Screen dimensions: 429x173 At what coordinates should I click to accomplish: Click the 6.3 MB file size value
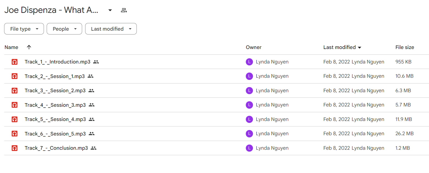(x=403, y=91)
